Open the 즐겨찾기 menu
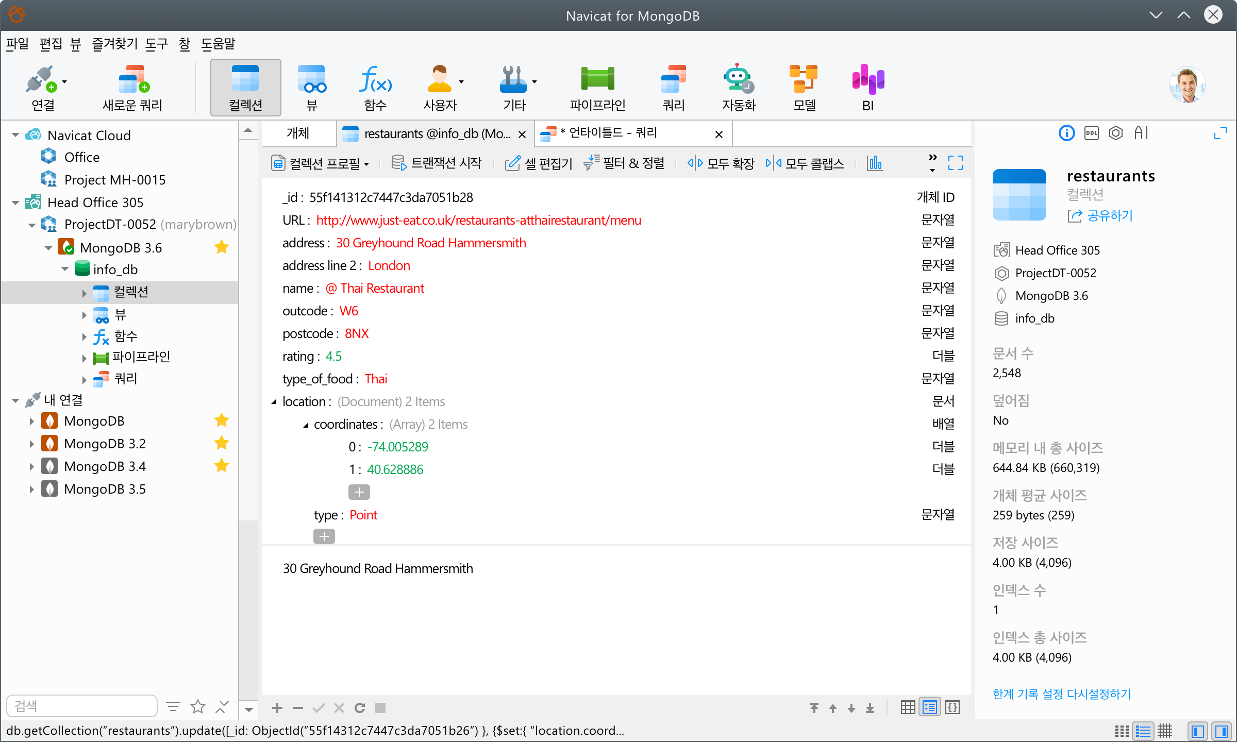 click(114, 44)
